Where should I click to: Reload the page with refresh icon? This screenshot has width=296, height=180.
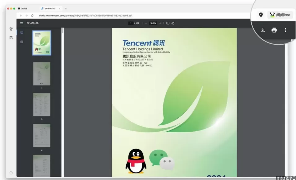pos(32,16)
